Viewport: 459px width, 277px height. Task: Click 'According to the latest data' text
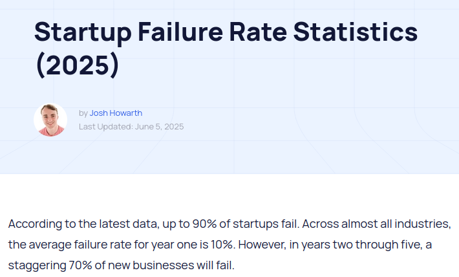pos(80,224)
